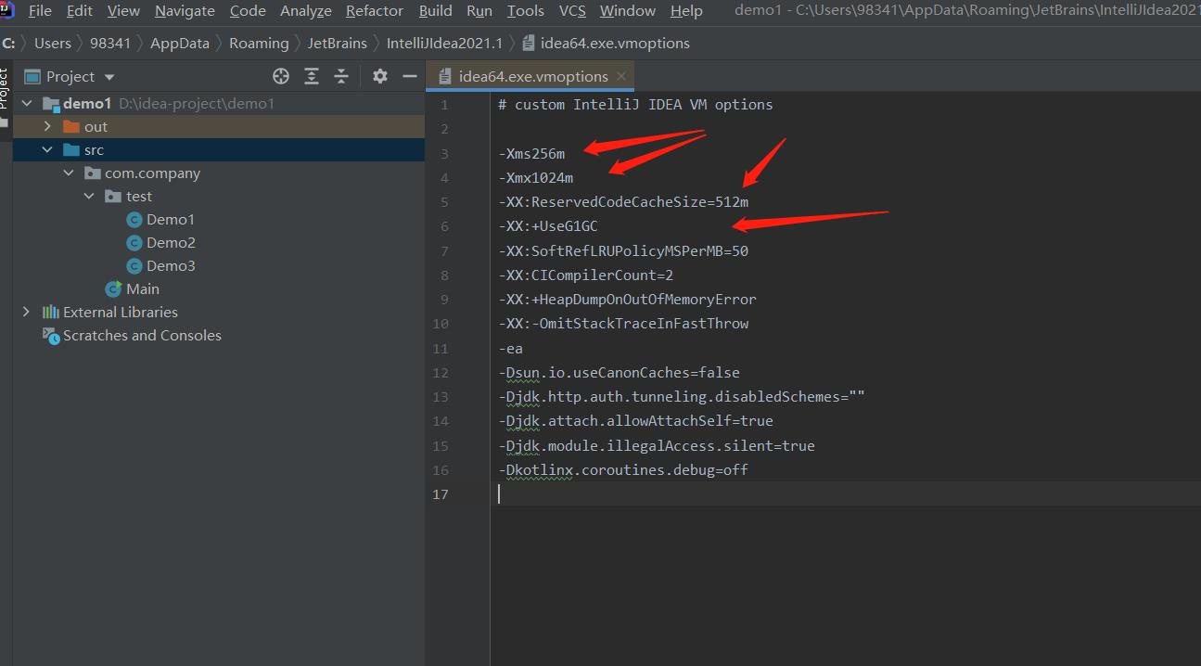Click the -Xmx1024m line
The height and width of the screenshot is (666, 1201).
click(x=536, y=178)
